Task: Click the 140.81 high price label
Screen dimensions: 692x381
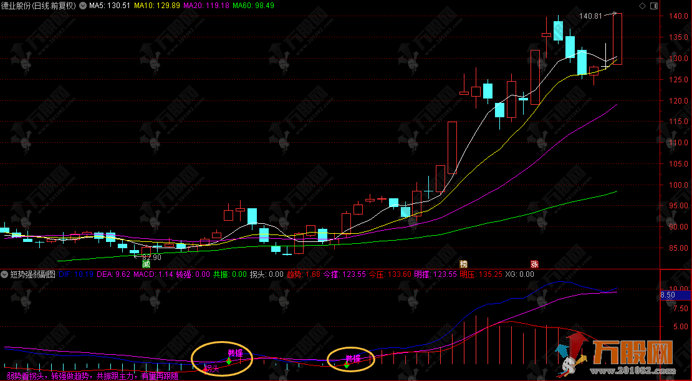Action: pyautogui.click(x=590, y=16)
